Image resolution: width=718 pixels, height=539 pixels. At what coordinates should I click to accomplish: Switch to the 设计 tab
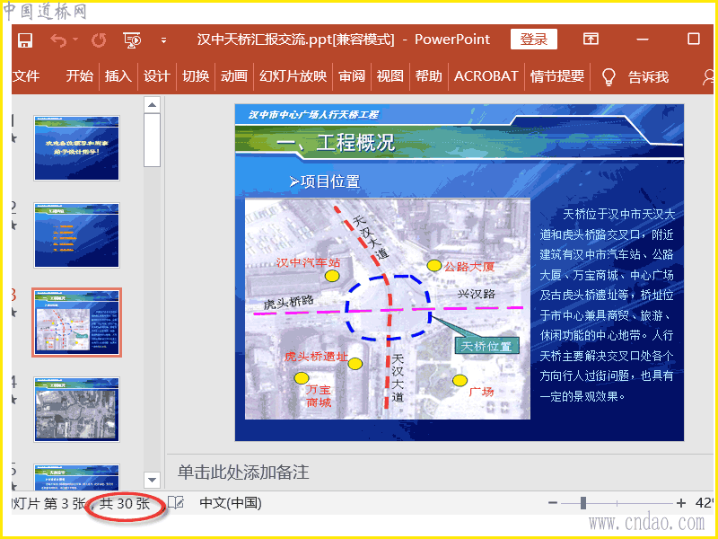click(156, 76)
